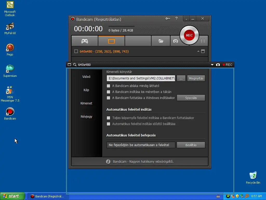This screenshot has width=266, height=200.
Task: Select MSN Messenger 7.5 desktop icon
Action: pos(10,94)
